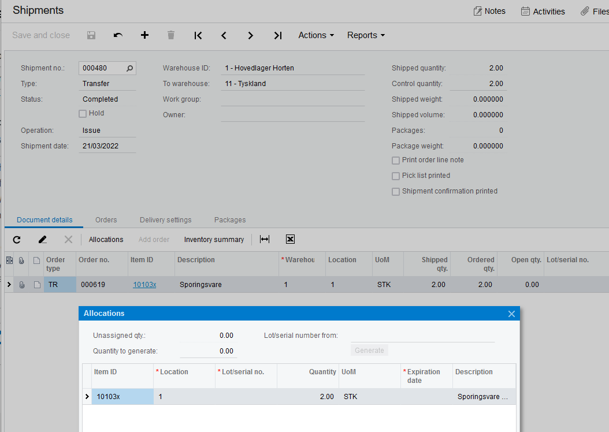Image resolution: width=609 pixels, height=432 pixels.
Task: Open attachments via the paperclip on the row
Action: point(21,284)
